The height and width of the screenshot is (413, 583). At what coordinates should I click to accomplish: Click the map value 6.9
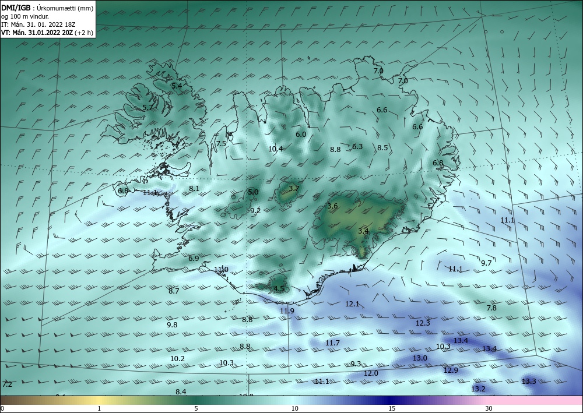(x=194, y=259)
